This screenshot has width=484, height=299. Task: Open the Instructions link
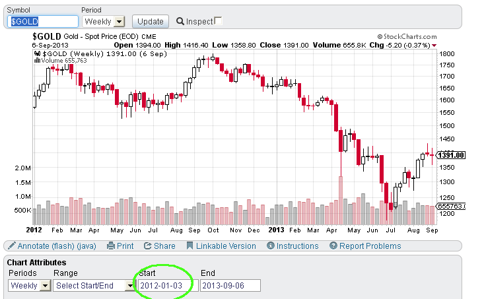pos(297,246)
